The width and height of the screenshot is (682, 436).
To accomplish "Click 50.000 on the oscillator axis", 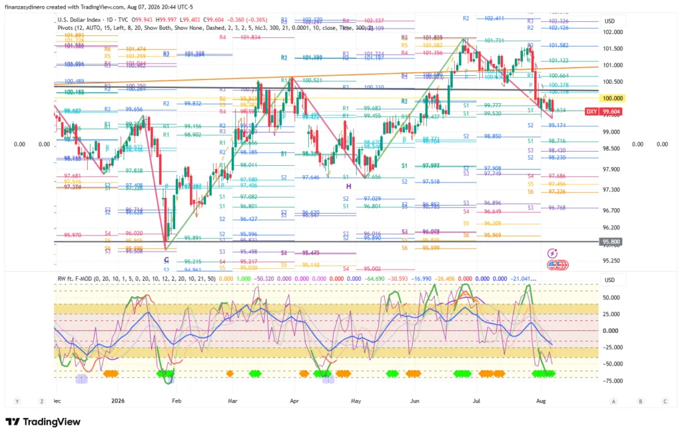I will [610, 298].
